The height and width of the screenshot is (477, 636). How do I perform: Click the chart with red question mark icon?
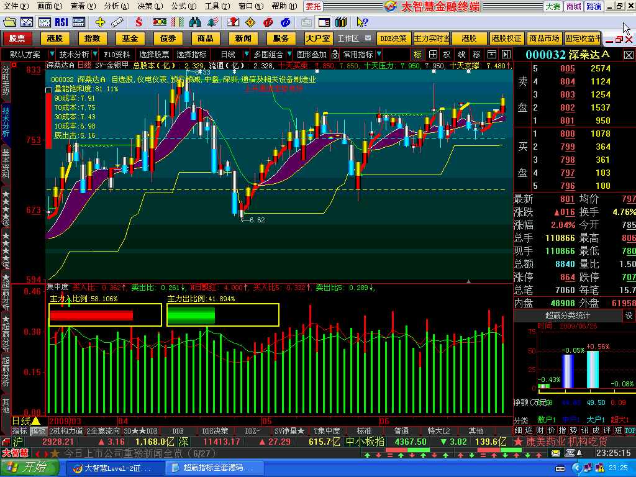234,22
